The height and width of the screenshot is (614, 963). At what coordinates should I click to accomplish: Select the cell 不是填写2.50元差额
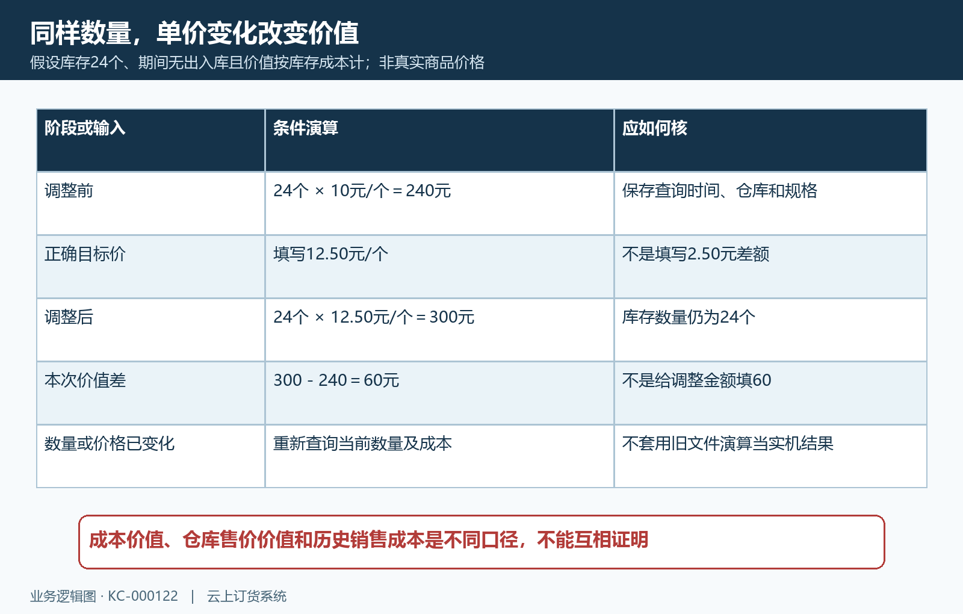tap(770, 267)
